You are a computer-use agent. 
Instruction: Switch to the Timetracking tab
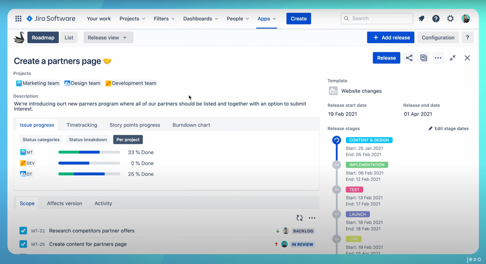pyautogui.click(x=82, y=125)
